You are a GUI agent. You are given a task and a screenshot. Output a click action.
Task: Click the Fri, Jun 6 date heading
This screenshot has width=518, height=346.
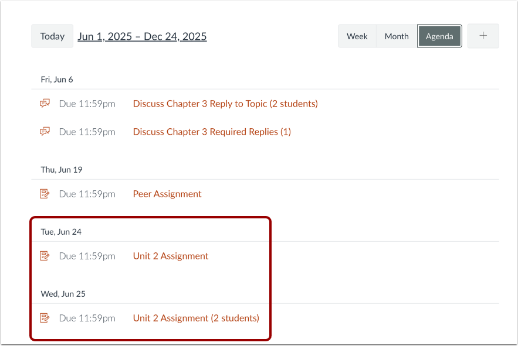[56, 79]
